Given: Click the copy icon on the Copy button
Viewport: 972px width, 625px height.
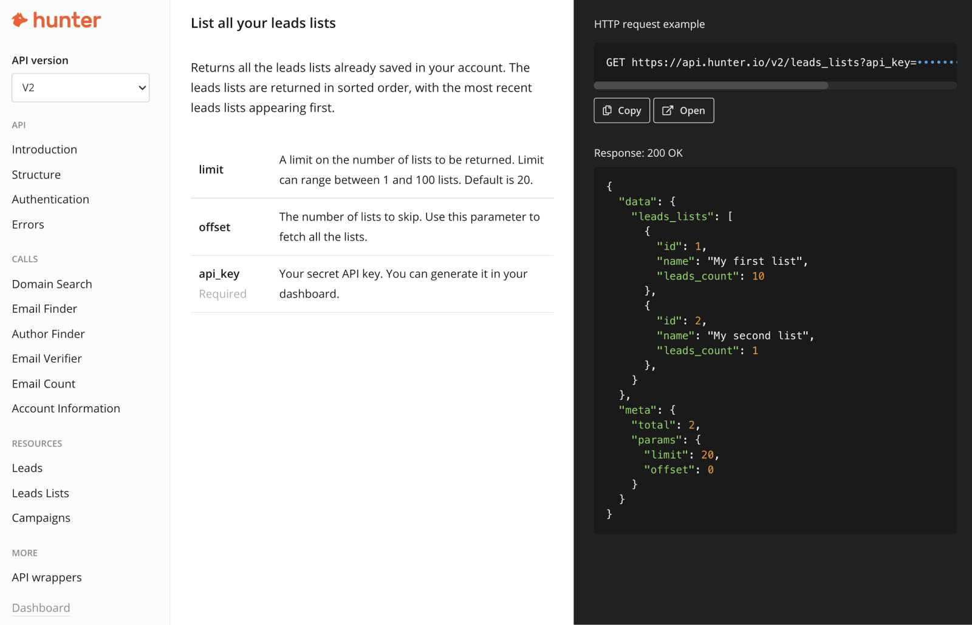Looking at the screenshot, I should (607, 110).
